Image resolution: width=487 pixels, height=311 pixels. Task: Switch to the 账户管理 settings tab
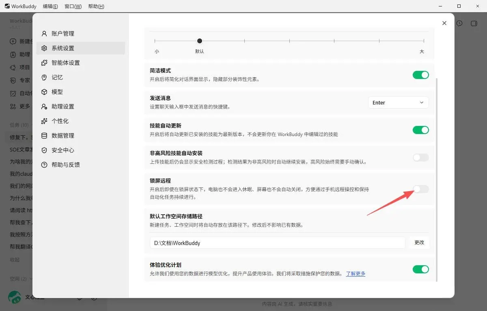click(81, 34)
